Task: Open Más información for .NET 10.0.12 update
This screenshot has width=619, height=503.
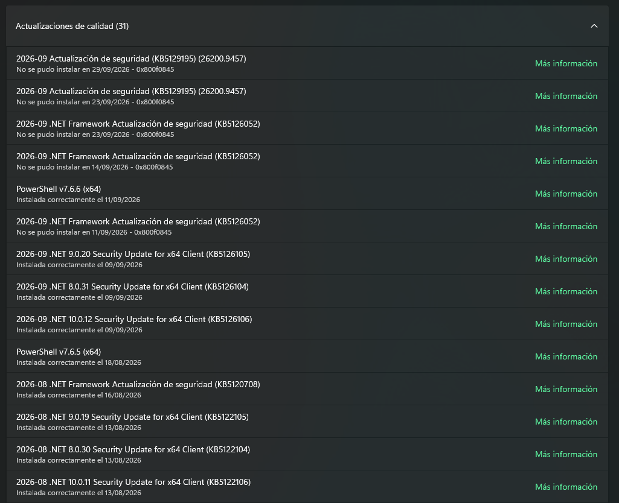Action: (566, 324)
